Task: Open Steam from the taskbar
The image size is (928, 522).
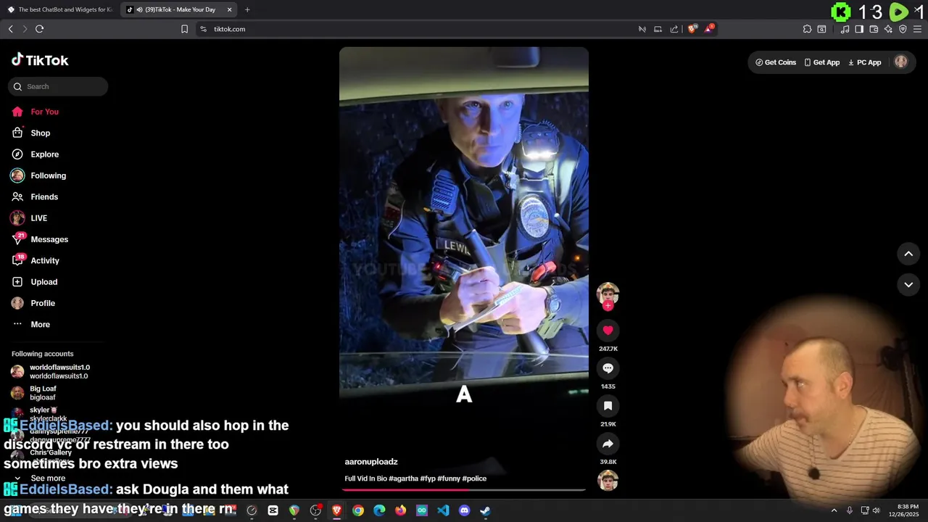Action: (485, 510)
